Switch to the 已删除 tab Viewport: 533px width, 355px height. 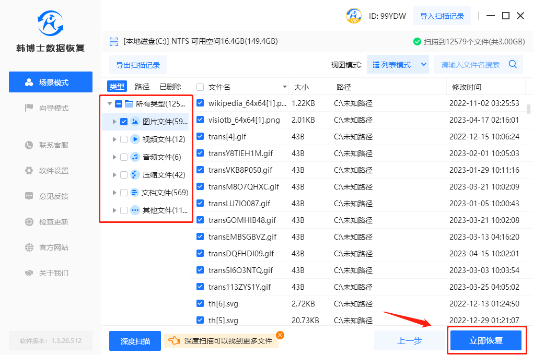(170, 87)
